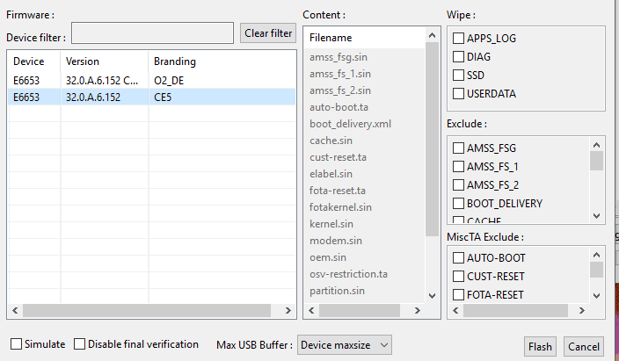Screen dimensions: 619x361
Task: Click the Cancel button
Action: [x=584, y=347]
